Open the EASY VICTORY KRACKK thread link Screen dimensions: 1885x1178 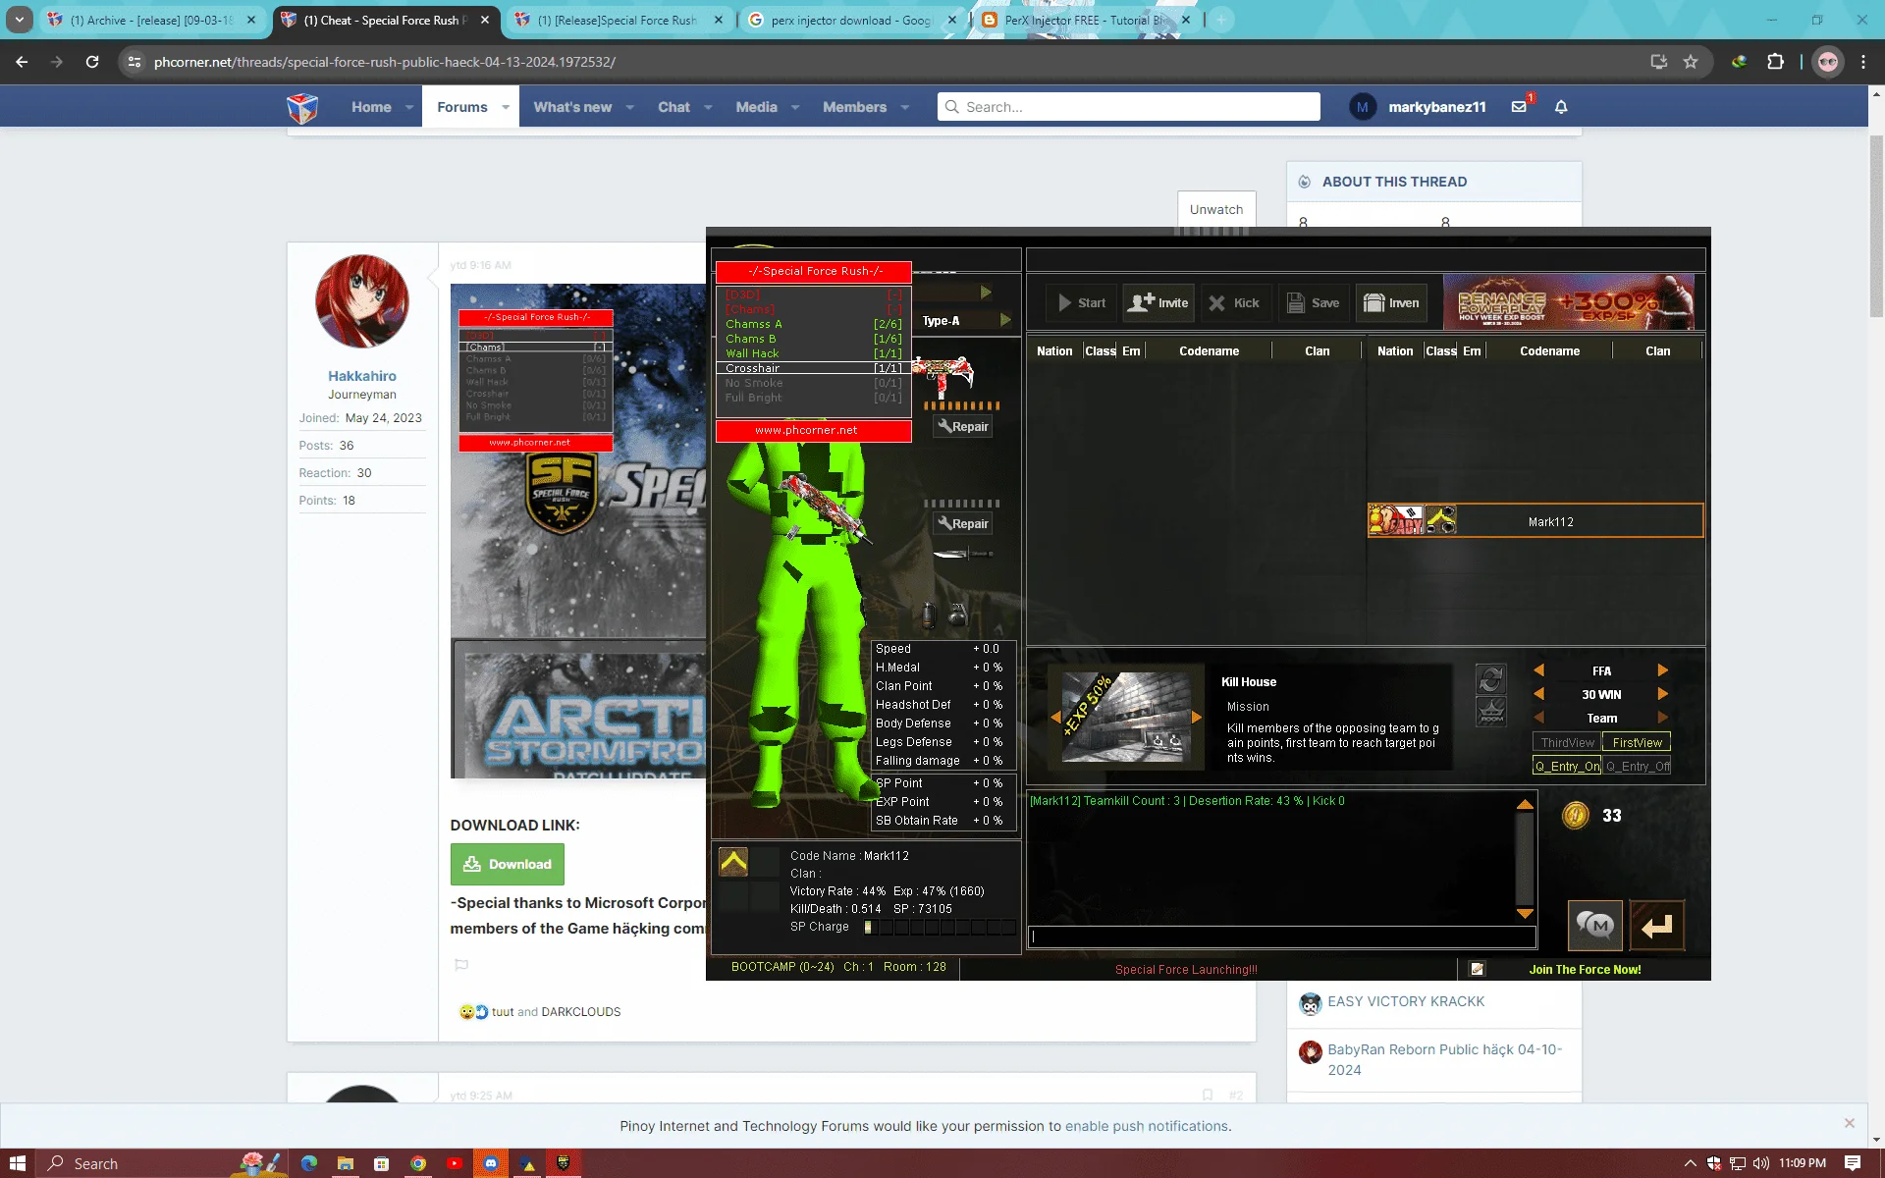coord(1406,1001)
